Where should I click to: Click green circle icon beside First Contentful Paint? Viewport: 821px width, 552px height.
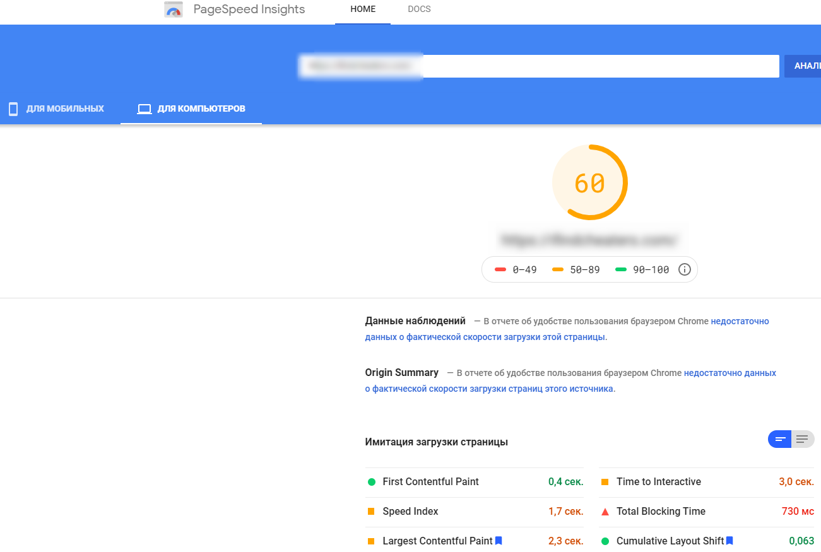coord(371,482)
